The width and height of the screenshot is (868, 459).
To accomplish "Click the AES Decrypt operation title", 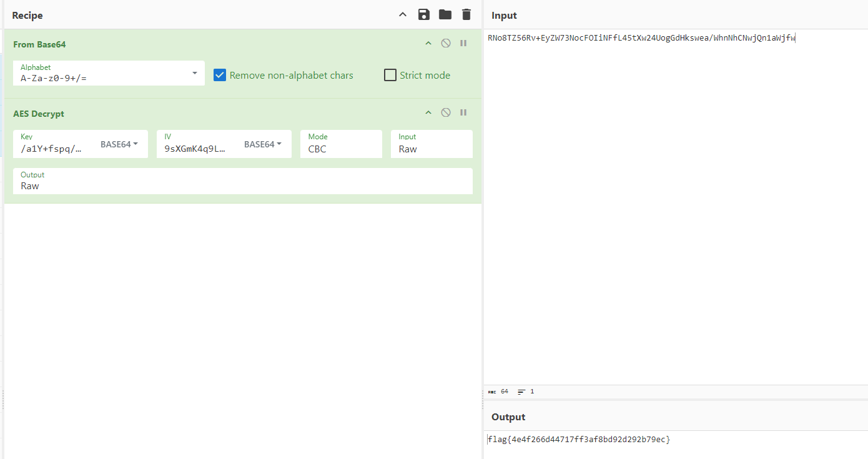I will 39,114.
